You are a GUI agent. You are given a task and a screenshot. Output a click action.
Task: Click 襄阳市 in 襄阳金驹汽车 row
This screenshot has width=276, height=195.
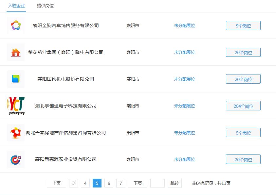[133, 26]
